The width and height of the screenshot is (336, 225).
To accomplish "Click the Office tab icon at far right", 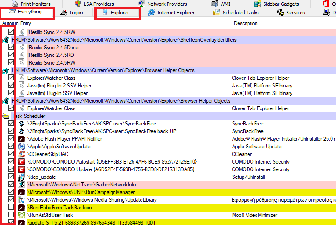I will coord(326,4).
